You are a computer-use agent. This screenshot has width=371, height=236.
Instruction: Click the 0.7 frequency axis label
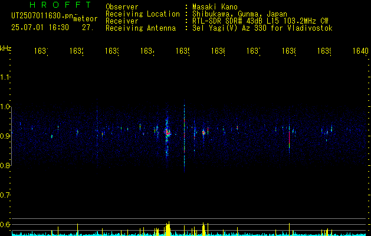pos(5,195)
